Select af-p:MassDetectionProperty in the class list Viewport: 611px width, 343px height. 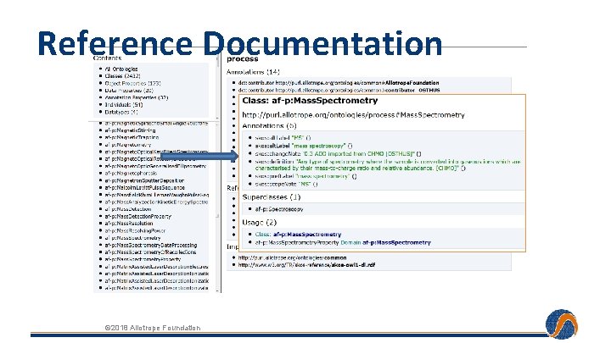[138, 216]
